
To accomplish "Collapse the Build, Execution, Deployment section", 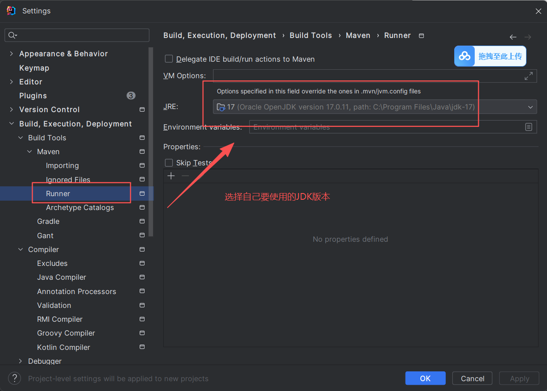I will coord(12,124).
